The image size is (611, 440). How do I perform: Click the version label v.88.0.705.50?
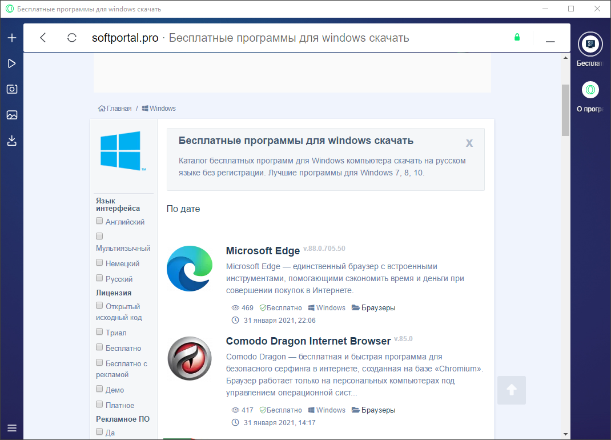pyautogui.click(x=324, y=249)
